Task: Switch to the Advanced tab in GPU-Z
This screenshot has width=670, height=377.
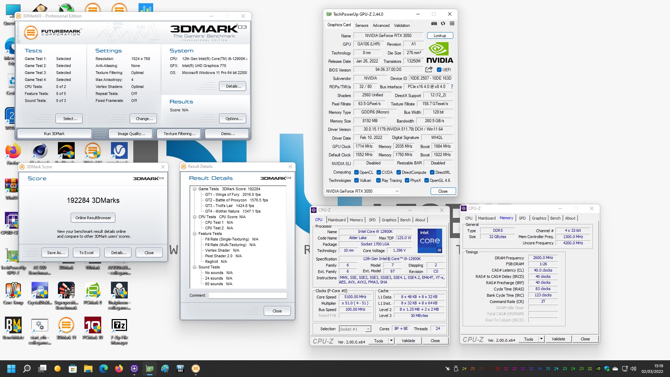Action: click(x=381, y=25)
